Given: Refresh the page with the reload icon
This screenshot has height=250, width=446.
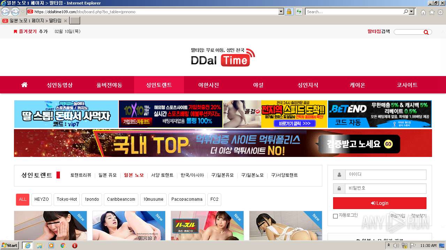Looking at the screenshot, I should tap(299, 11).
